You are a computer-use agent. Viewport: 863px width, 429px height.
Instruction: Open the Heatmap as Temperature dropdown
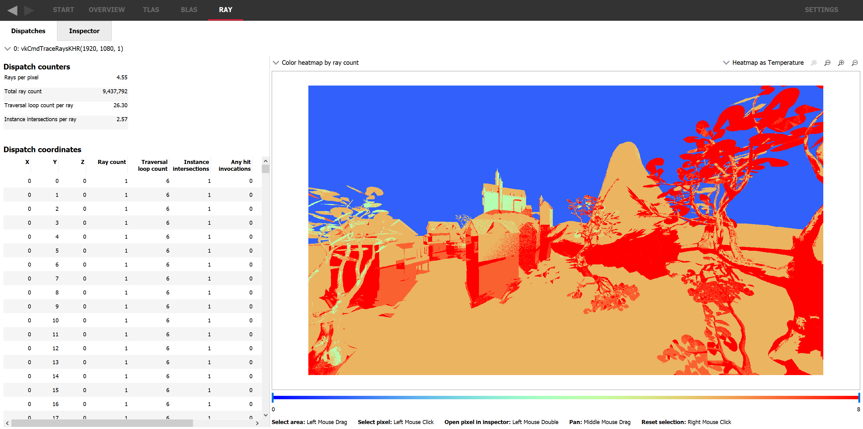click(x=763, y=63)
